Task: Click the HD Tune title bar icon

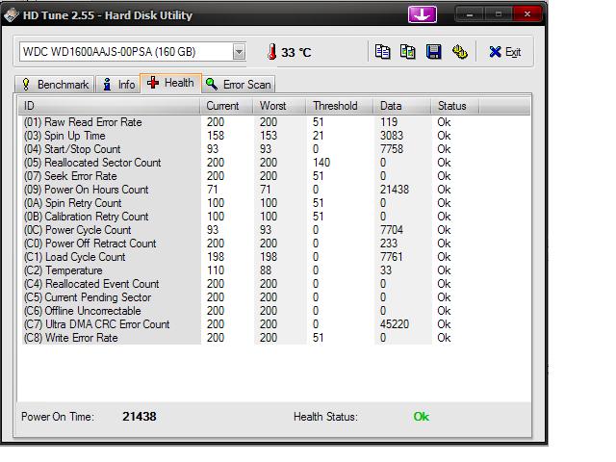Action: (12, 15)
